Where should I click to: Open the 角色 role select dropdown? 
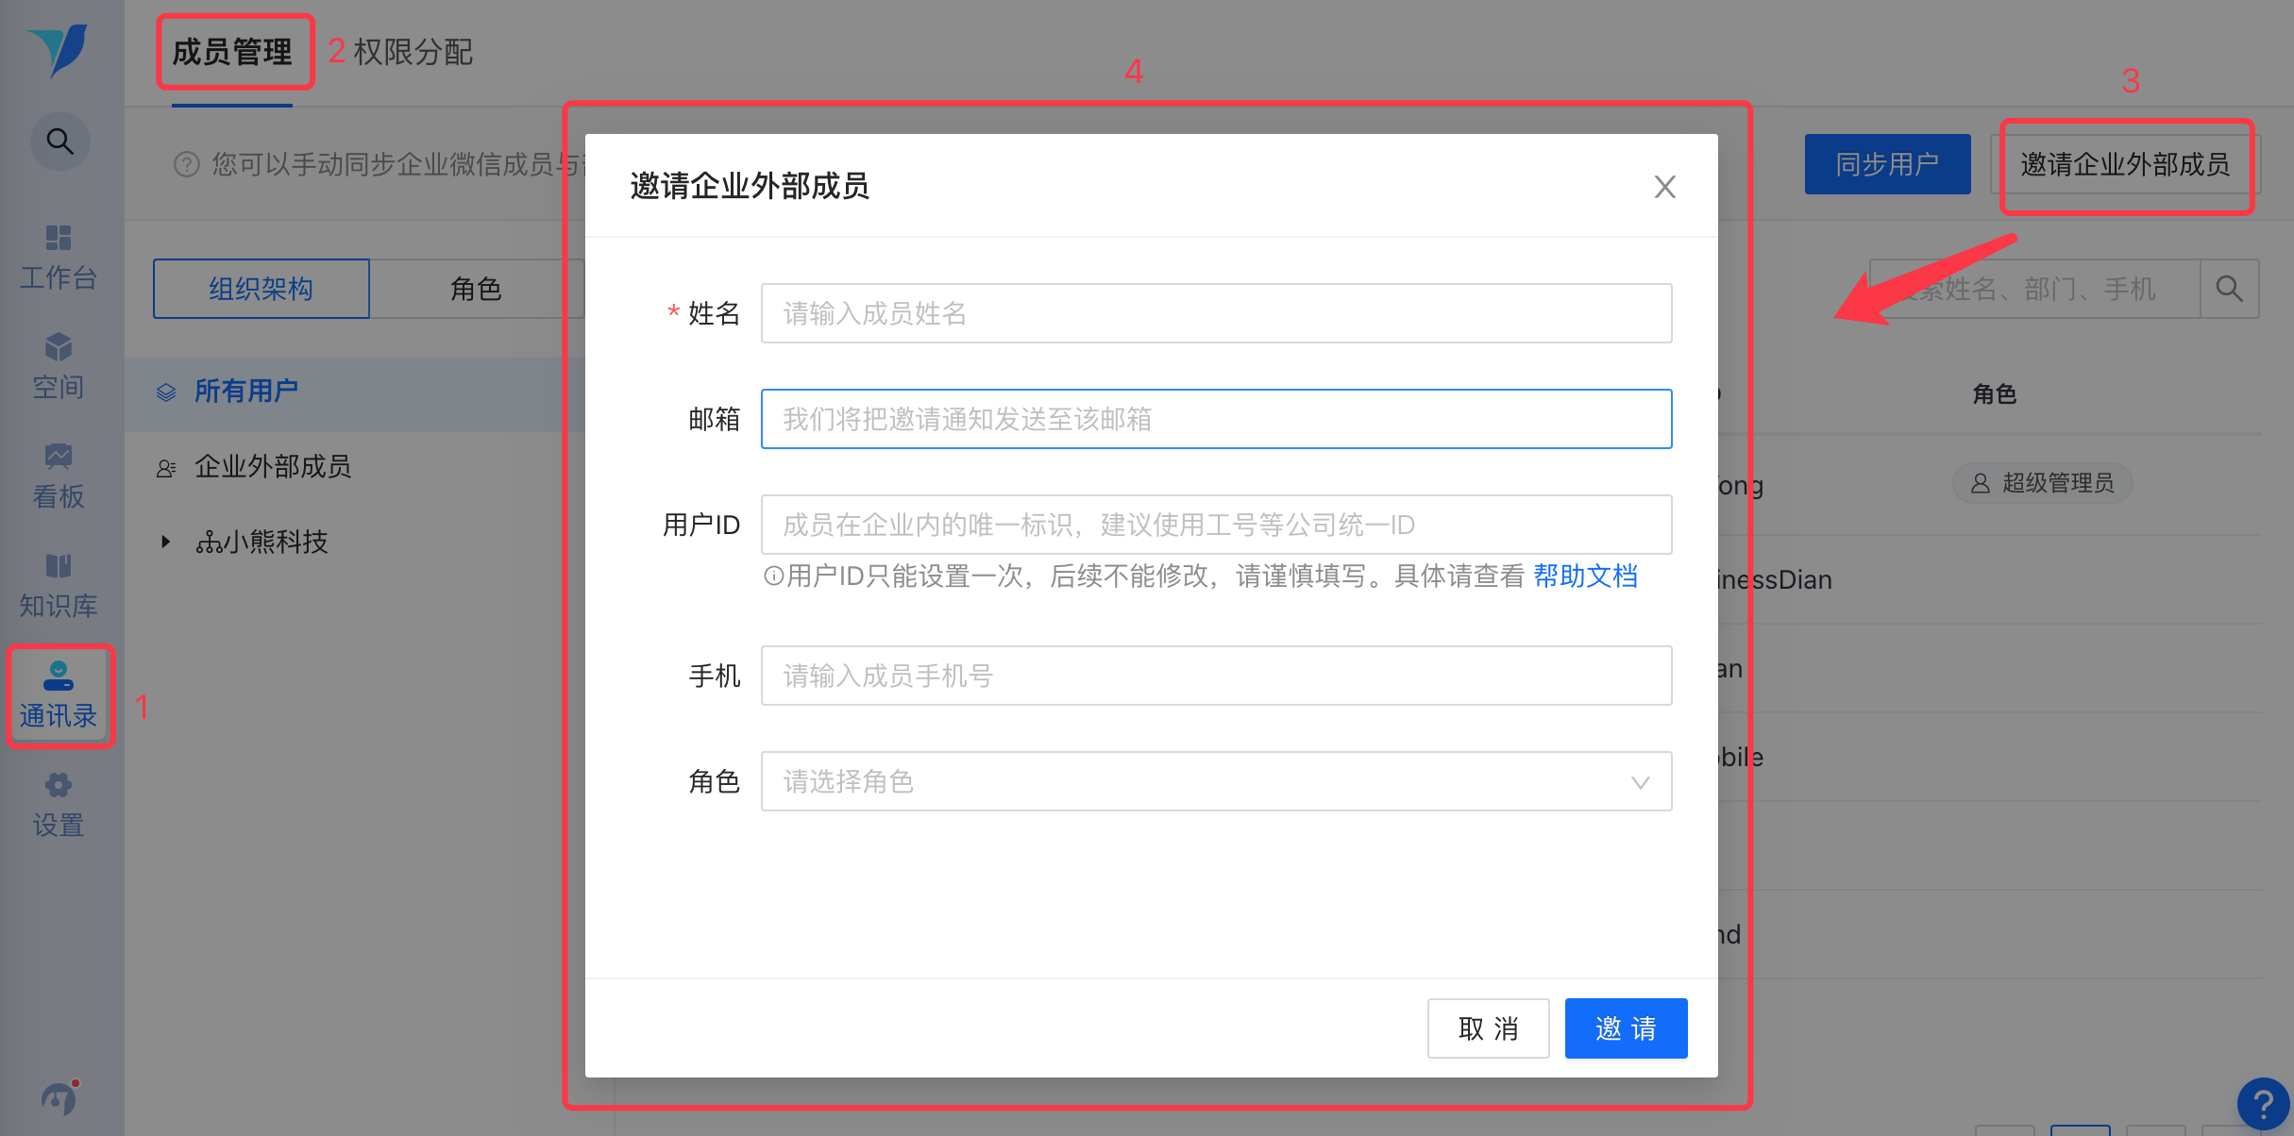1216,781
